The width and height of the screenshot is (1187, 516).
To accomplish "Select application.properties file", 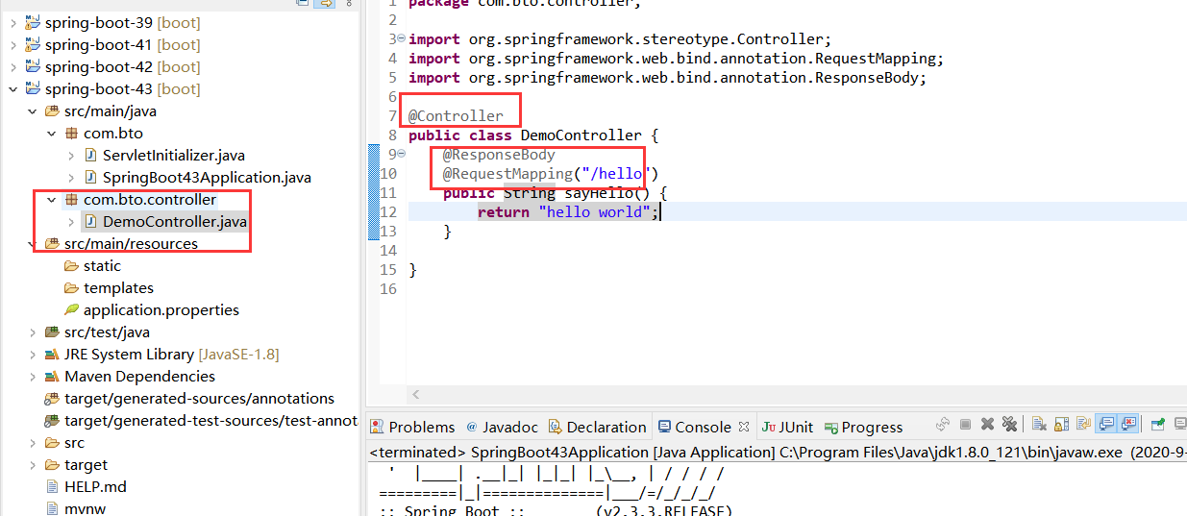I will pyautogui.click(x=161, y=309).
